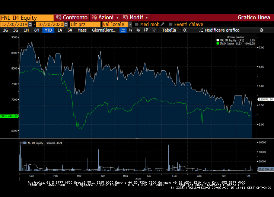This screenshot has height=197, width=274.
Task: Collapse panel with double-chevron icon
Action: coord(185,30)
